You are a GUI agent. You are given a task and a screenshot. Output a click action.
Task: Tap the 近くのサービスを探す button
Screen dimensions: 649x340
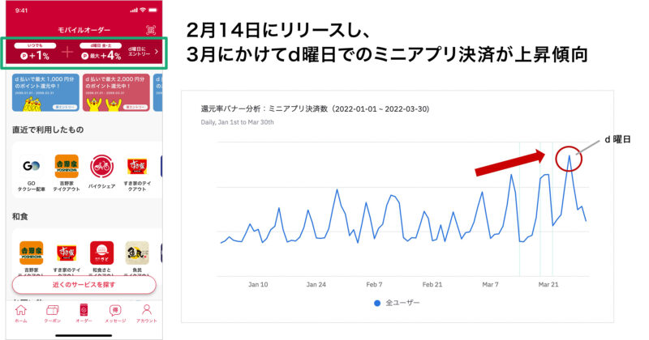[84, 285]
